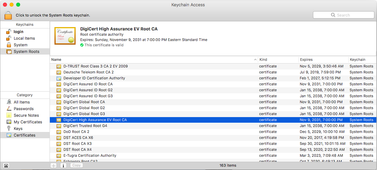Select the E-Tugra Certification Authority name

90,155
